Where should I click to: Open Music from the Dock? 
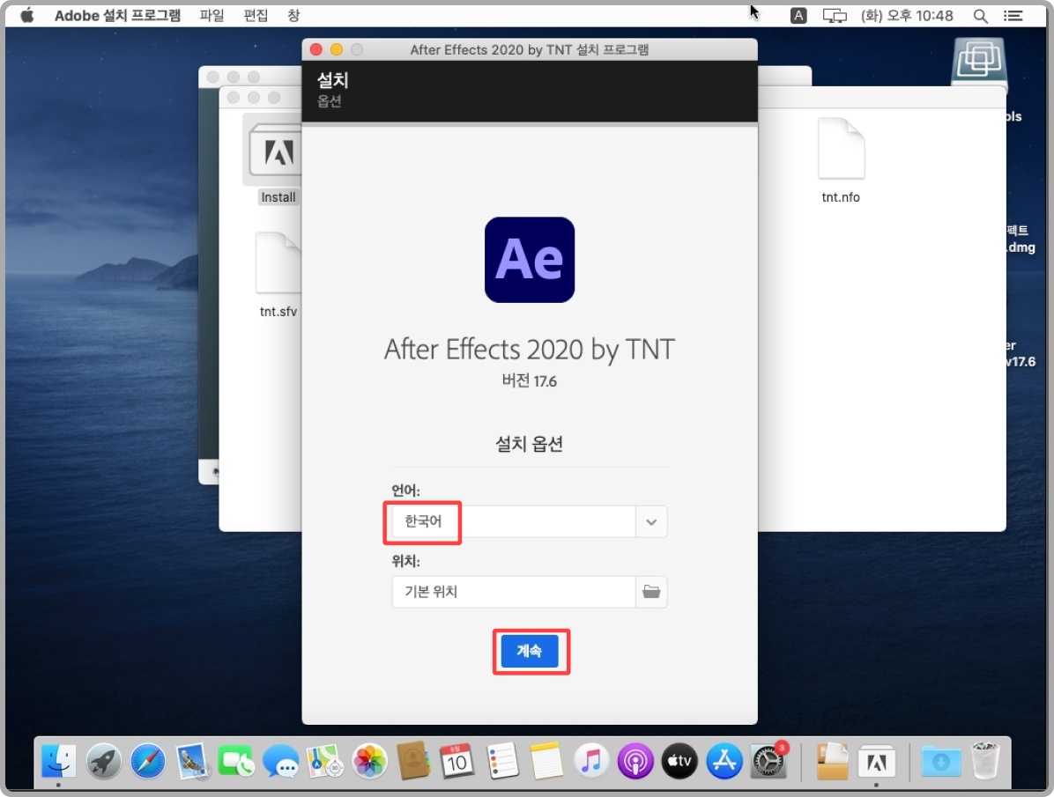(590, 762)
